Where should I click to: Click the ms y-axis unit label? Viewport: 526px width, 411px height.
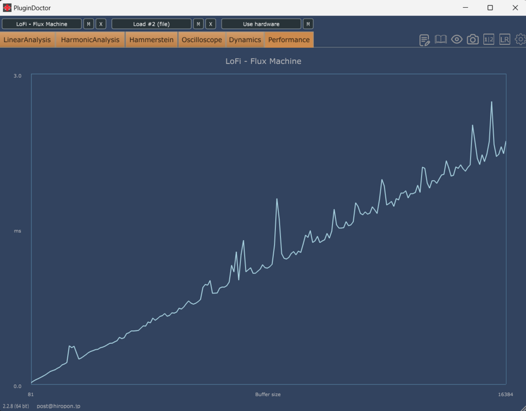coord(17,231)
